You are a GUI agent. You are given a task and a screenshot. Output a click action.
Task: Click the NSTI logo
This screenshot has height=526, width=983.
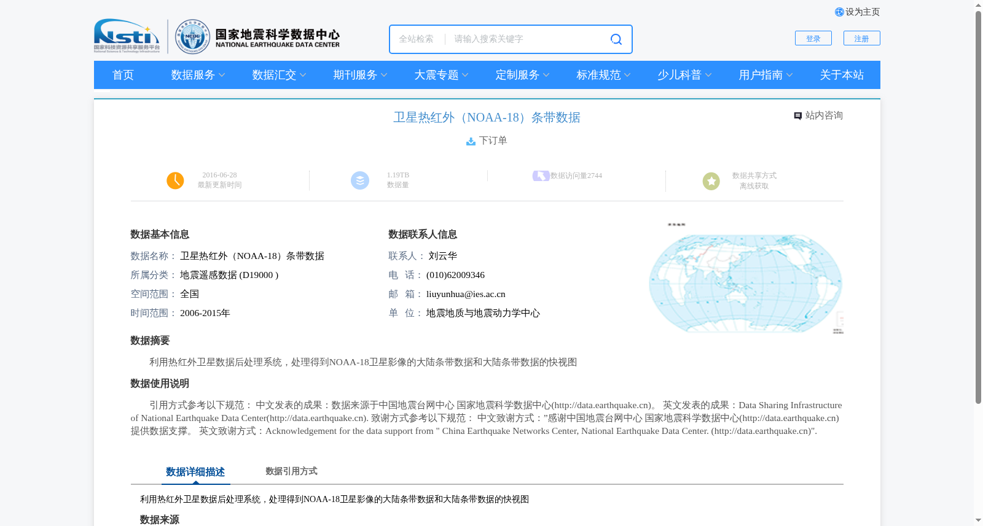tap(127, 36)
